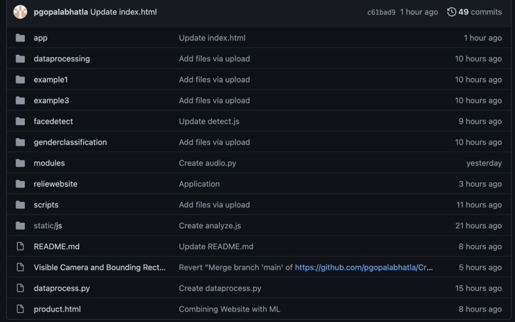Click the file icon for README.md
Image resolution: width=515 pixels, height=322 pixels.
20,247
